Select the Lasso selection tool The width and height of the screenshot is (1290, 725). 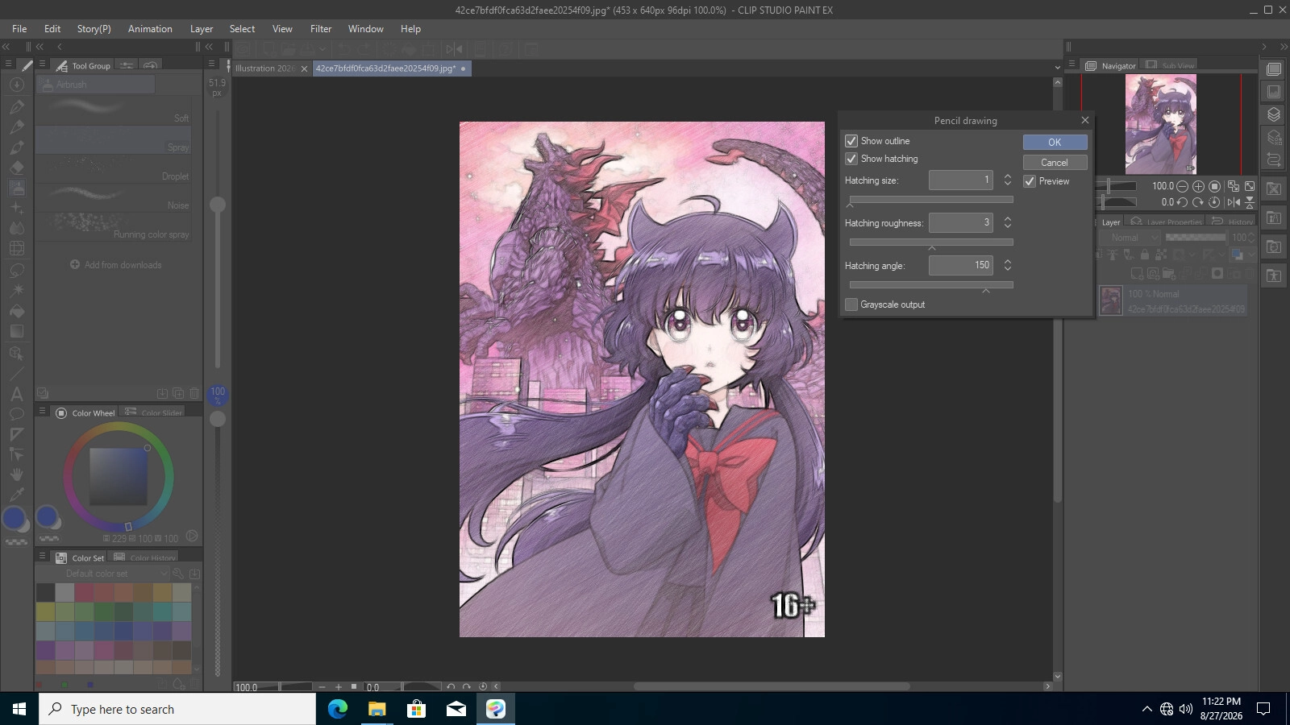coord(16,270)
